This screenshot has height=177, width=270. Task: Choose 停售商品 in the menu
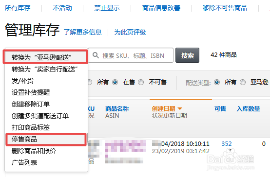[x=46, y=139]
